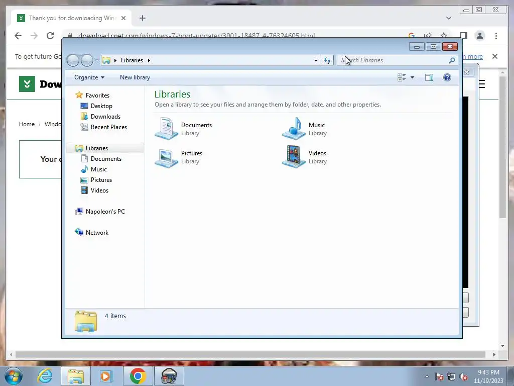Screen dimensions: 514x386
Task: Launch Internet Explorer from the taskbar
Action: coord(45,376)
